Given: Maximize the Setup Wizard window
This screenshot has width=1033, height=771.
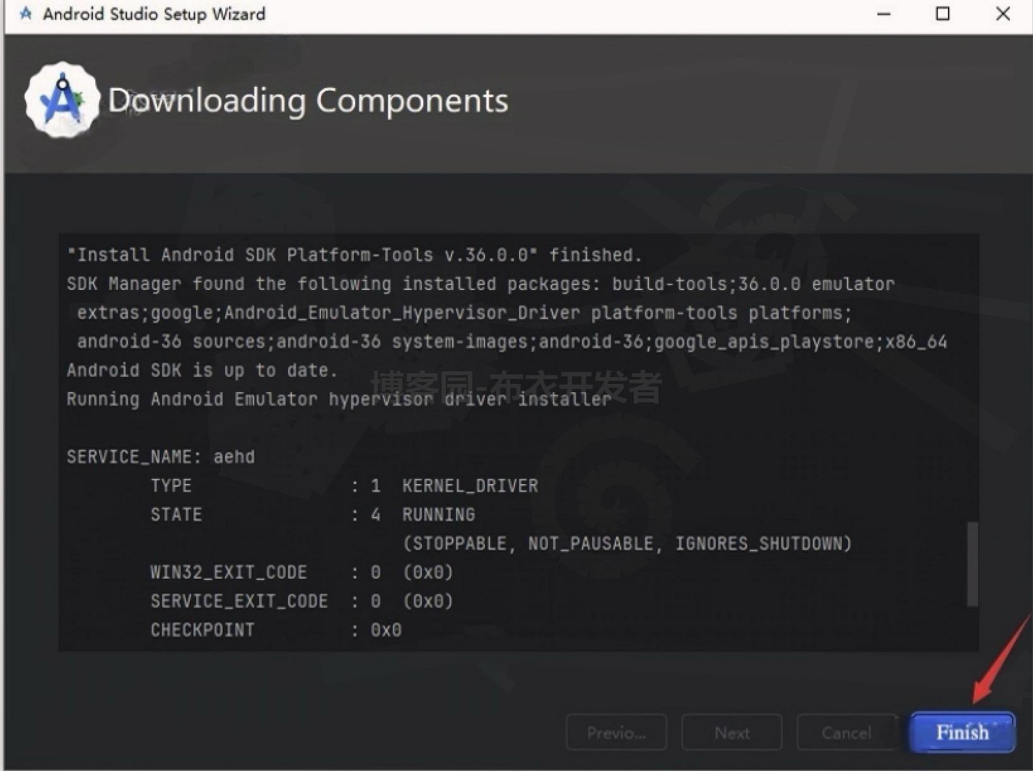Looking at the screenshot, I should pos(943,14).
